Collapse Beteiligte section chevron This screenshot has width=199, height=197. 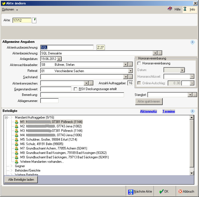192,111
